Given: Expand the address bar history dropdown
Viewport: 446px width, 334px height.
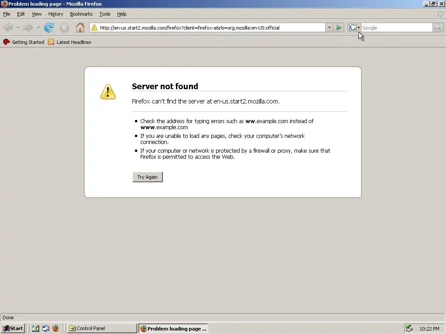Looking at the screenshot, I should click(x=329, y=27).
